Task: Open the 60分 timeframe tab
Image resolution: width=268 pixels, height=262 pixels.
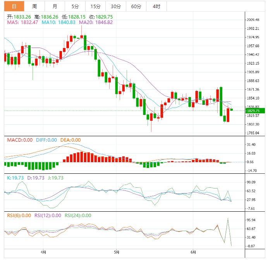Action: pyautogui.click(x=136, y=6)
